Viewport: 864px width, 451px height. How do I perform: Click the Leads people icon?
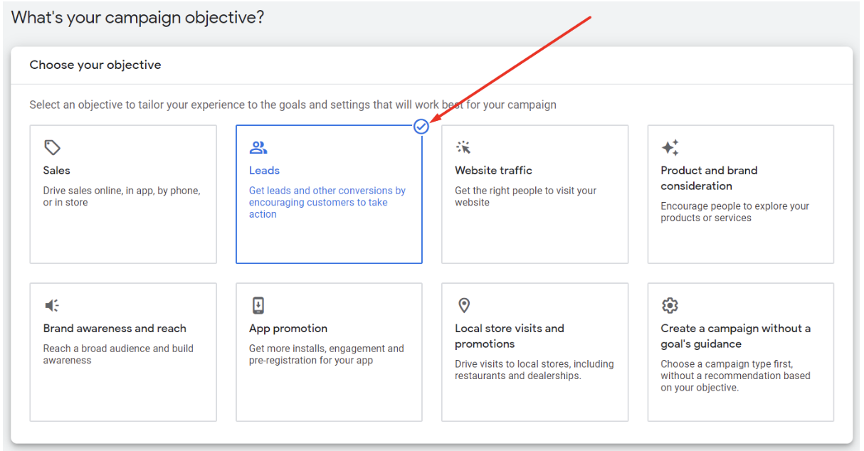[x=258, y=147]
